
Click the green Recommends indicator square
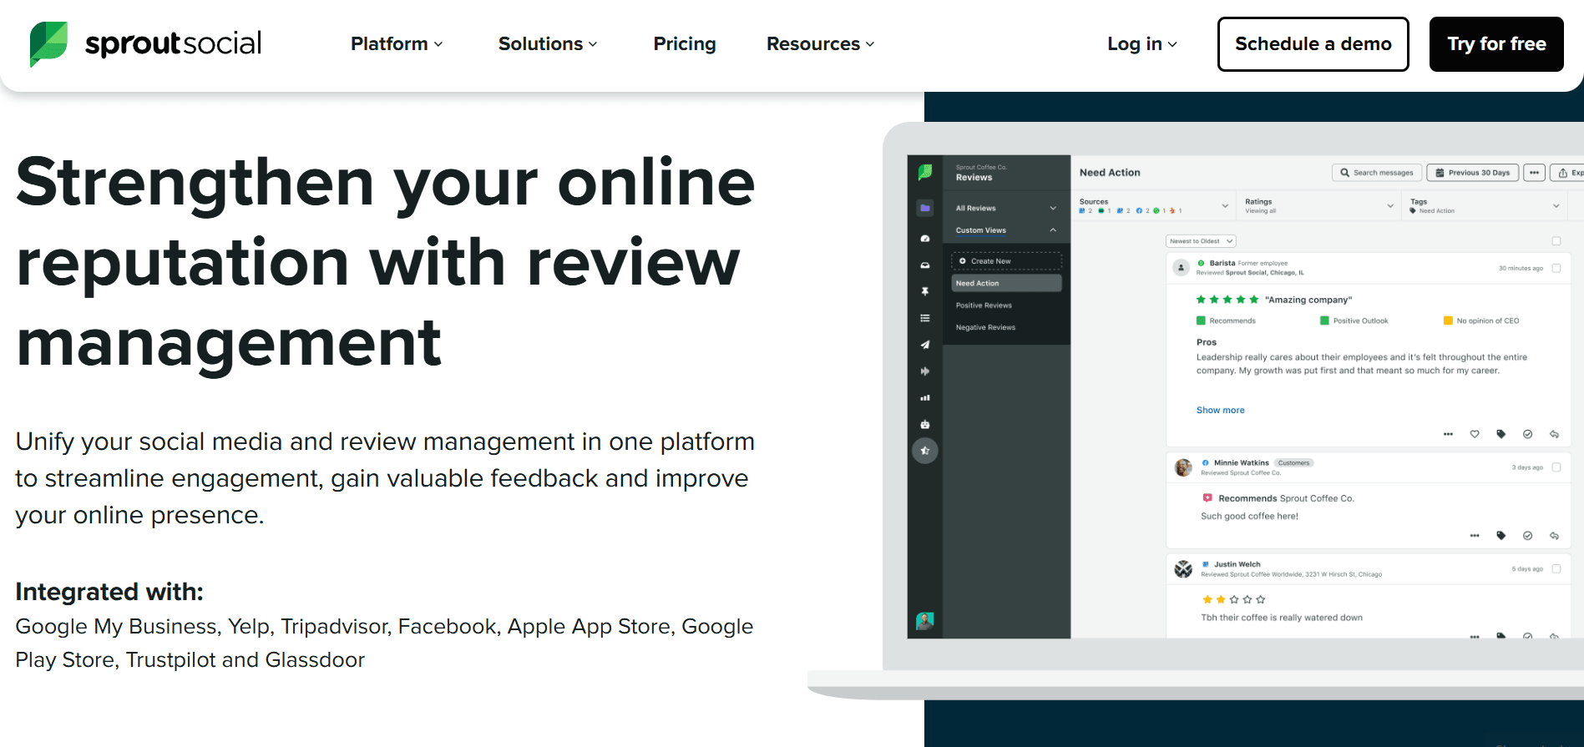tap(1201, 321)
